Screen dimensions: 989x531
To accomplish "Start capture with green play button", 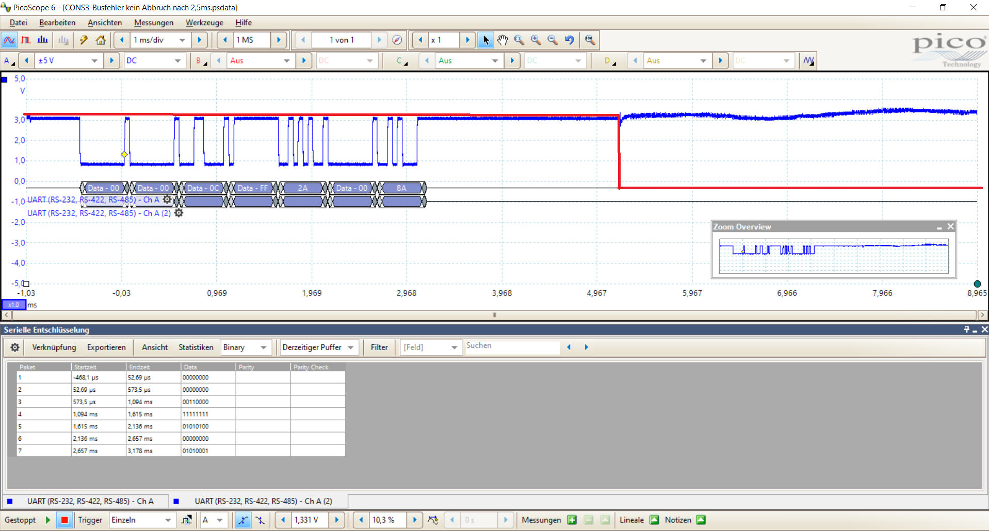I will tap(48, 520).
